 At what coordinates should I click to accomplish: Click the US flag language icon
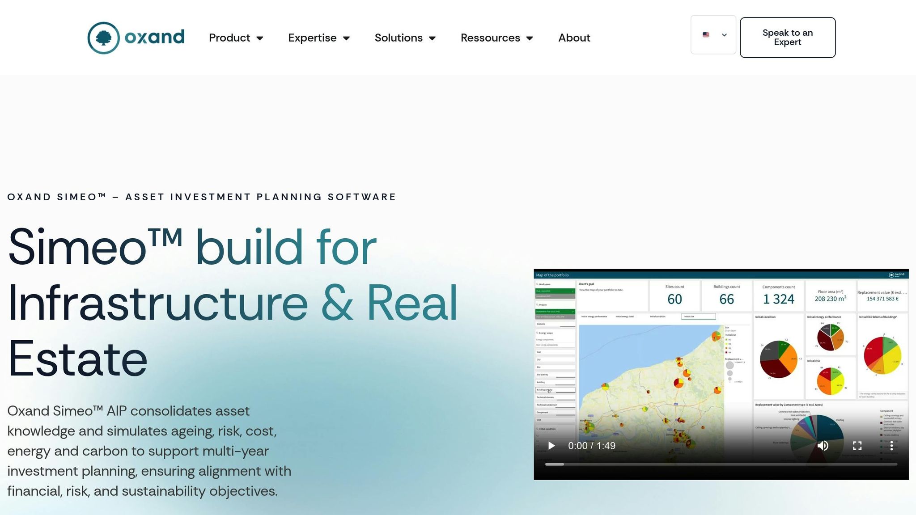(706, 35)
